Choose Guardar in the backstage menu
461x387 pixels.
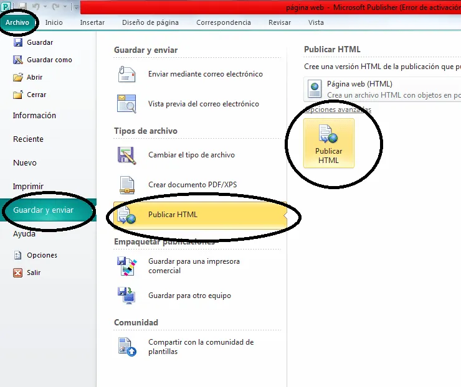(40, 42)
